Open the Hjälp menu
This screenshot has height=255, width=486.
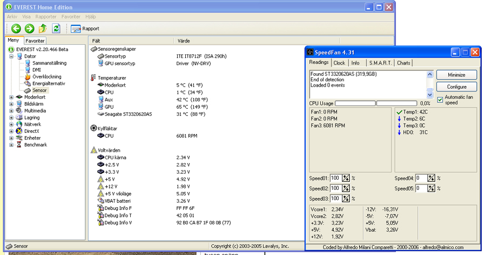pos(91,17)
